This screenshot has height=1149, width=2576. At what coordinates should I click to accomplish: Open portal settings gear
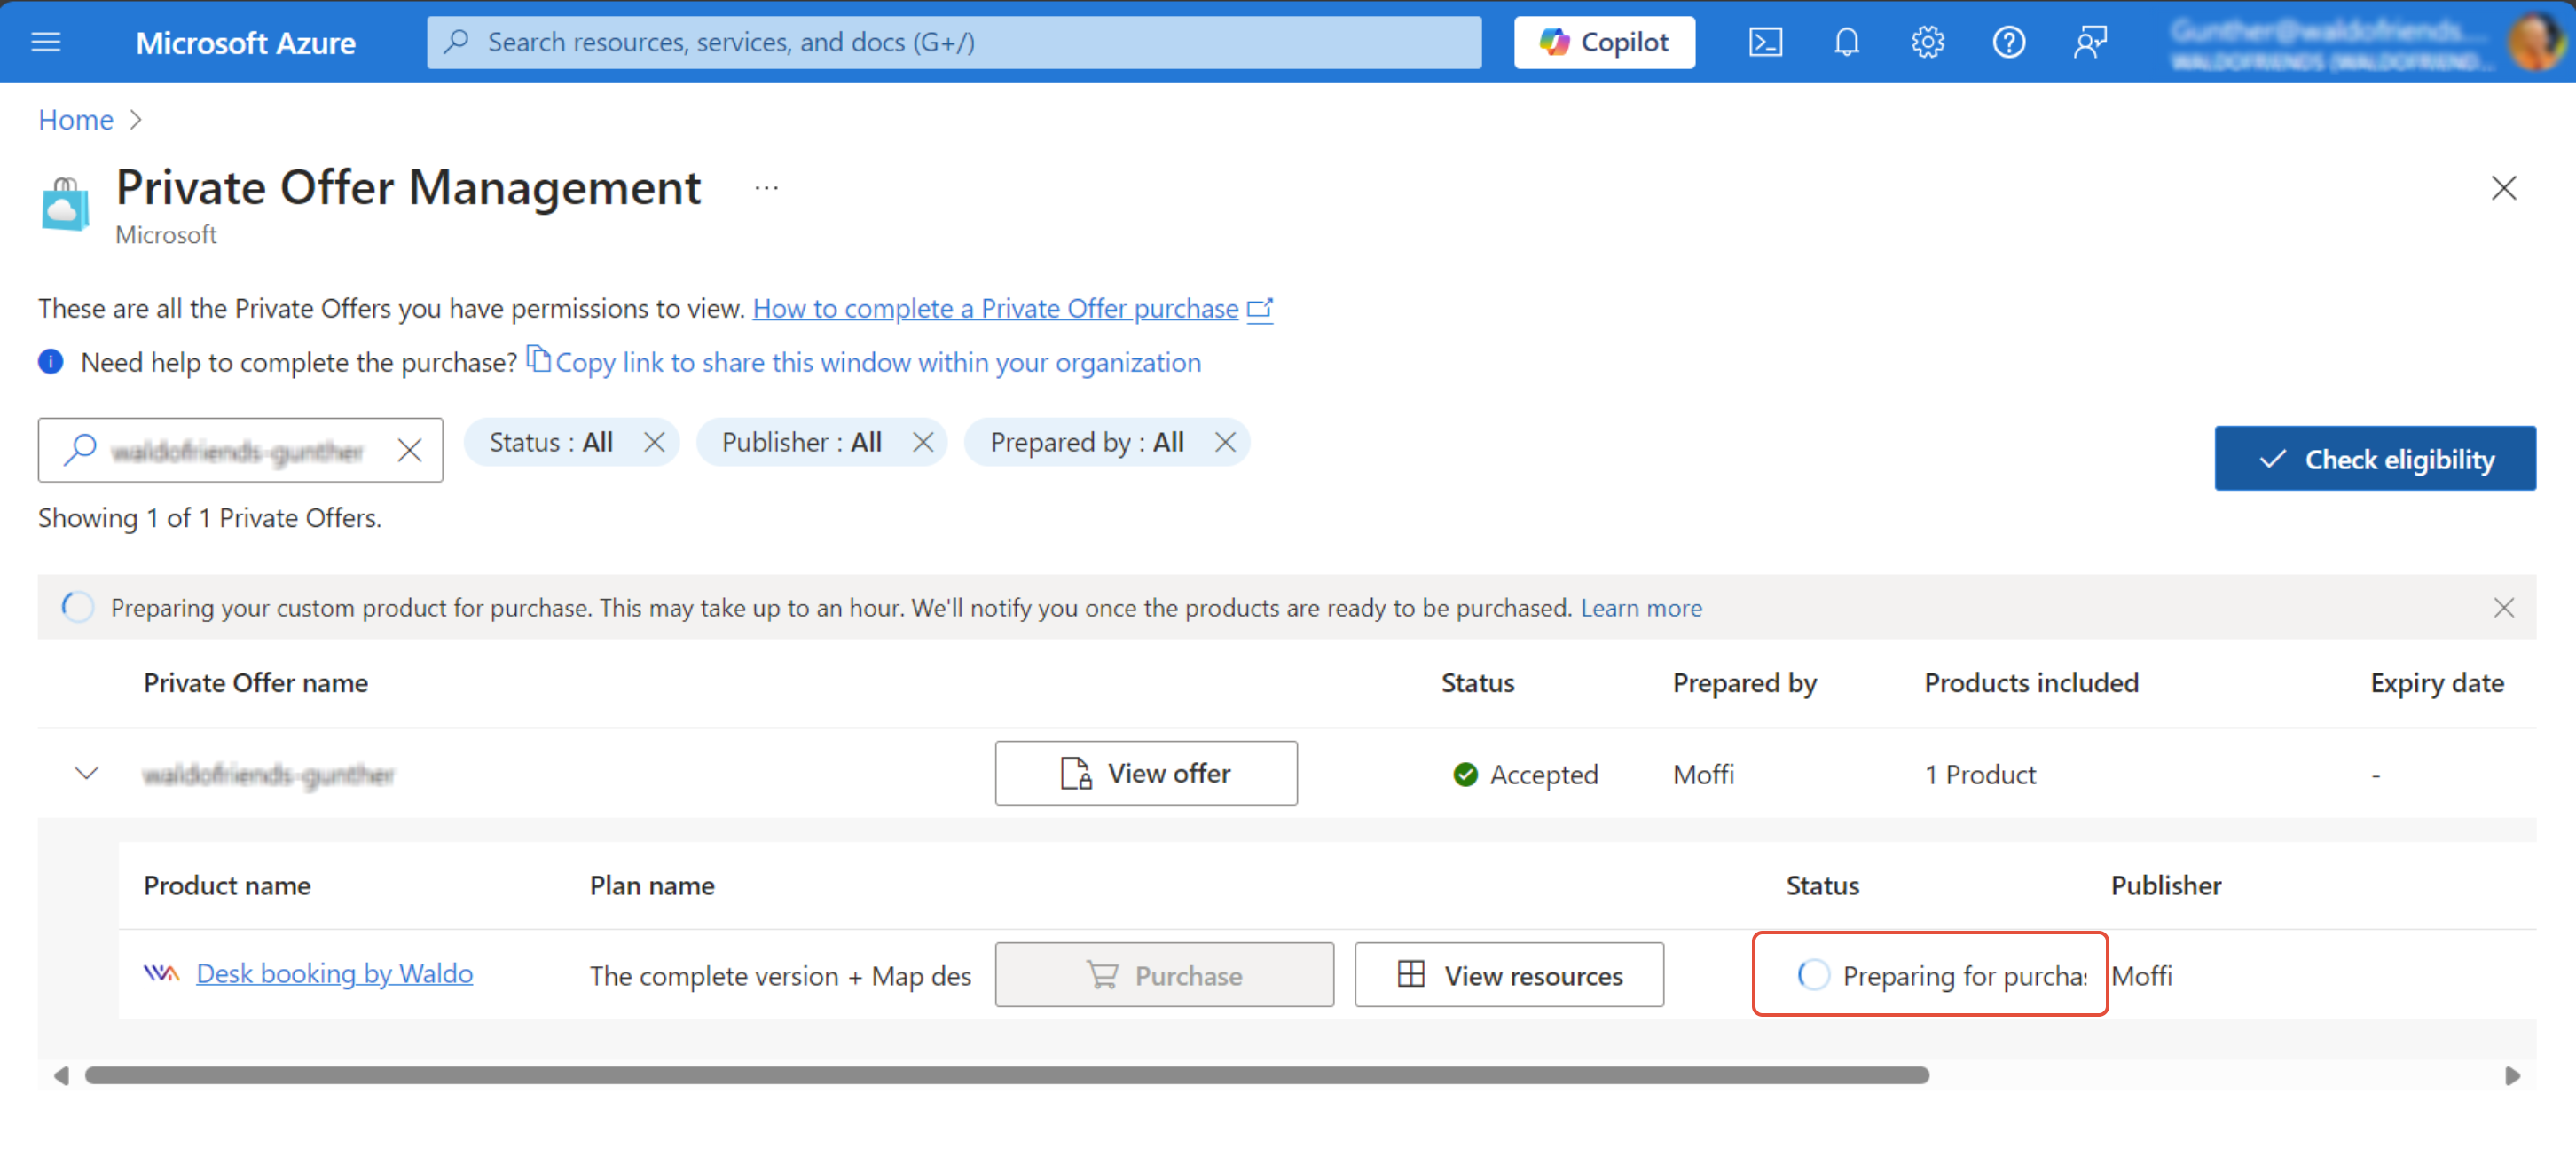[x=1927, y=42]
